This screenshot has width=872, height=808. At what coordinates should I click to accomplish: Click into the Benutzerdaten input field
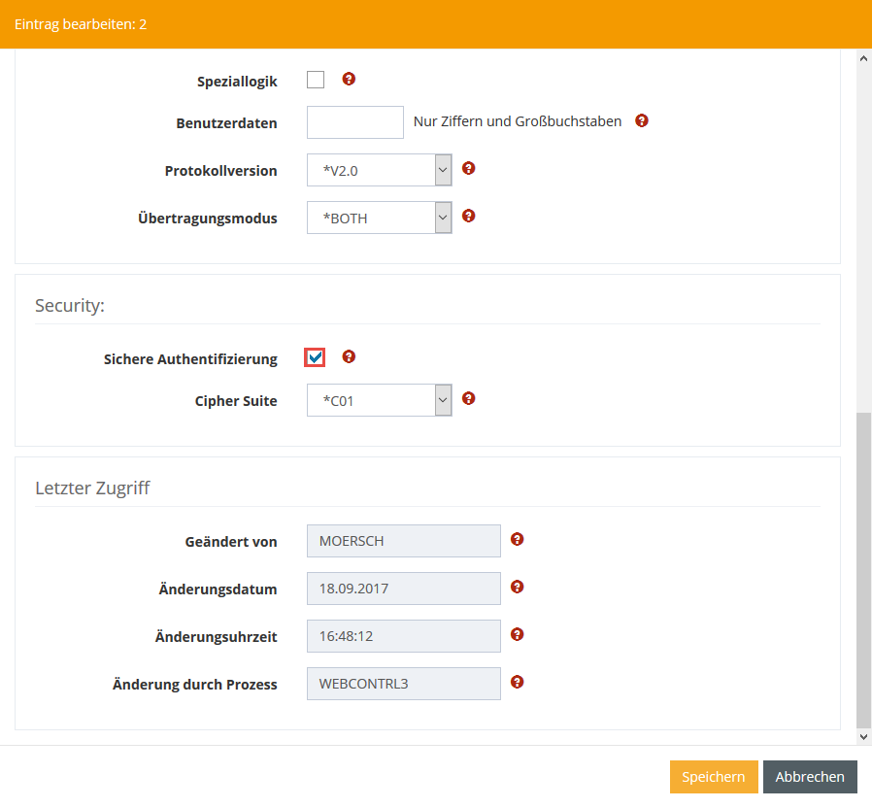click(x=354, y=122)
